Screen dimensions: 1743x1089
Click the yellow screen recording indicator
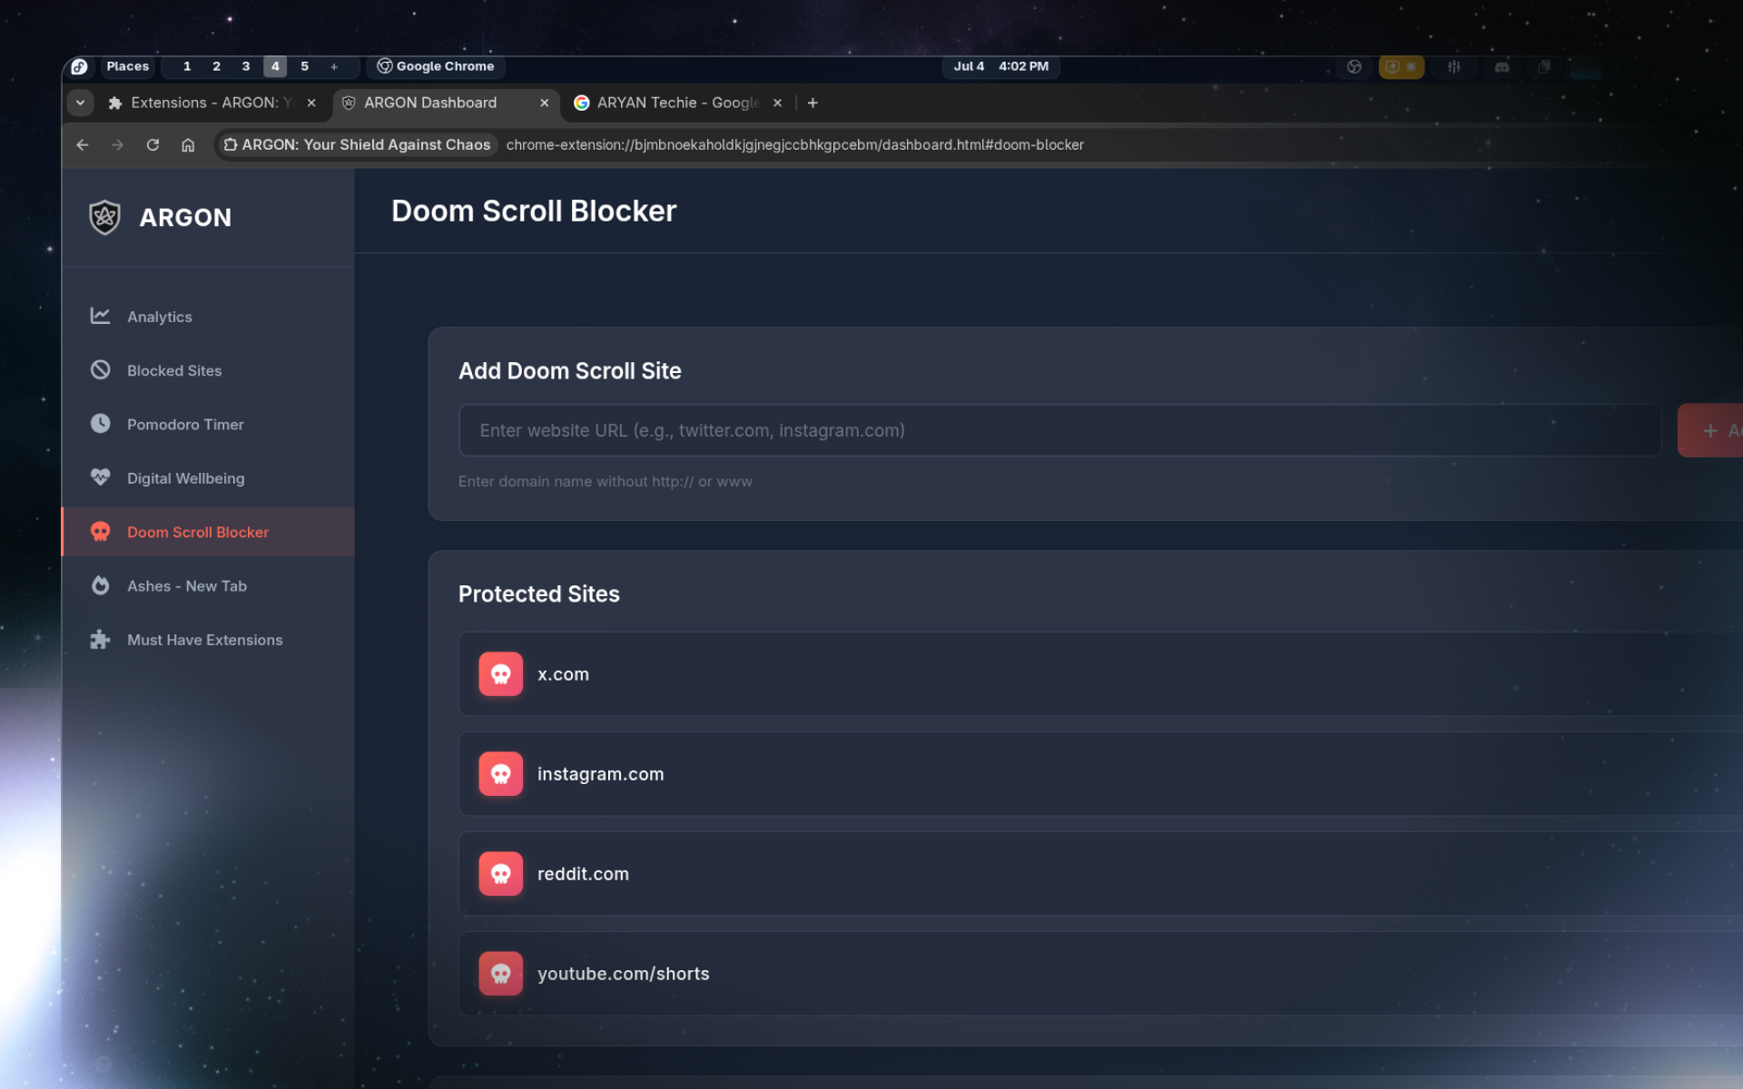tap(1401, 66)
